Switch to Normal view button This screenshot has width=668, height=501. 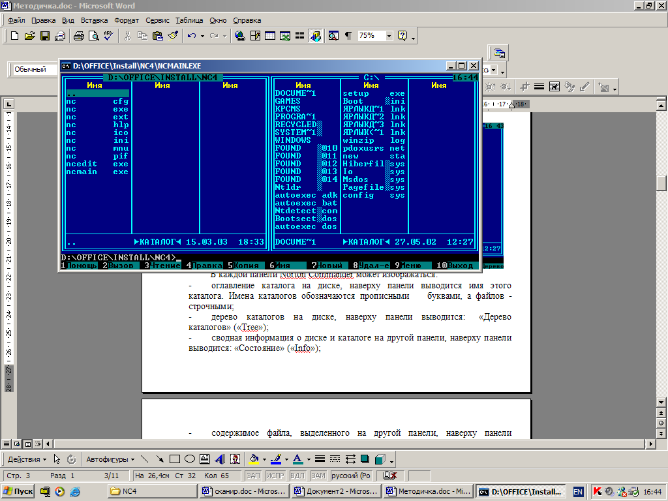coord(7,444)
